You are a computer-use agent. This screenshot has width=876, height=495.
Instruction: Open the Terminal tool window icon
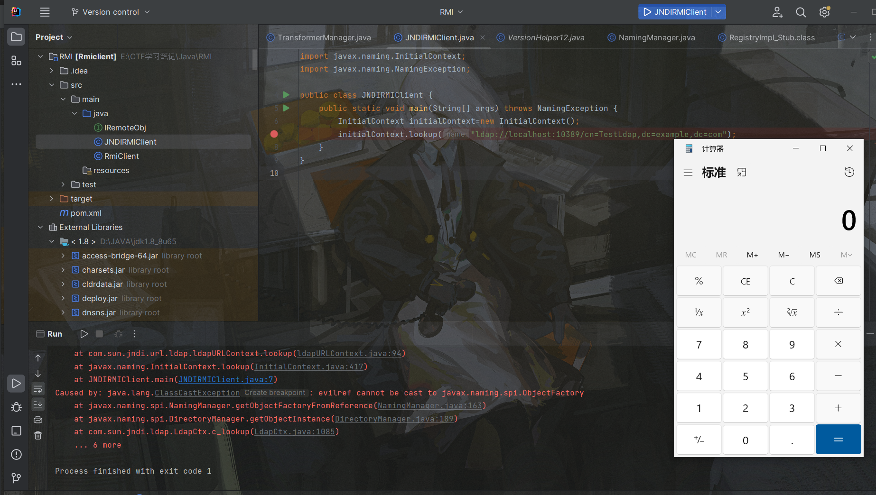click(16, 431)
